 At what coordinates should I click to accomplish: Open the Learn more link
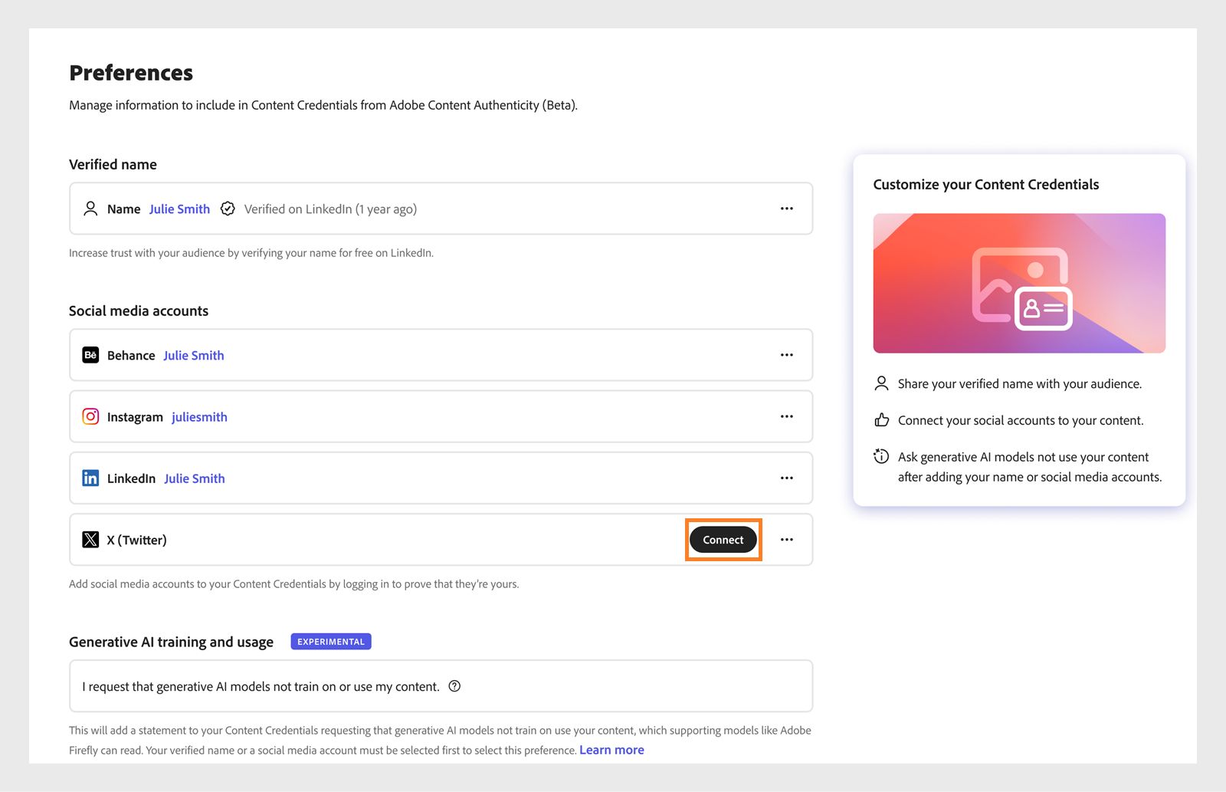(x=611, y=749)
